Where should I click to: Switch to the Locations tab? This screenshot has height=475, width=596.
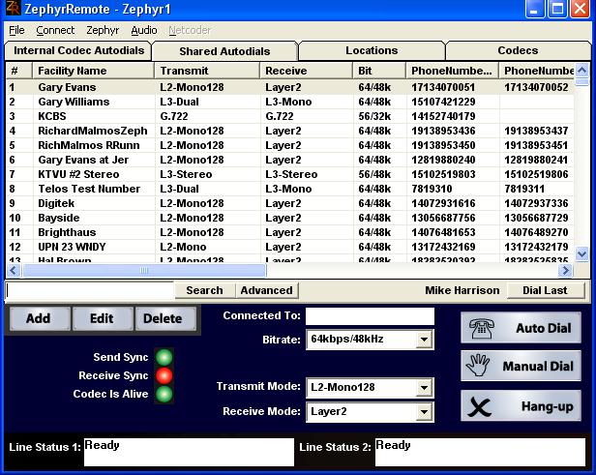(372, 50)
